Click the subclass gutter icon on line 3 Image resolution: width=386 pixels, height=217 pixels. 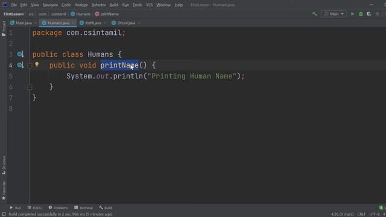(20, 54)
